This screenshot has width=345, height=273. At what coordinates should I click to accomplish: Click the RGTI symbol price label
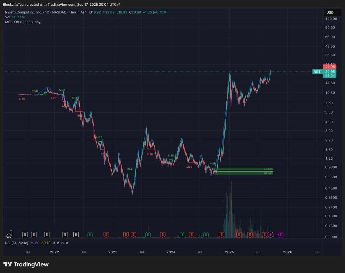tap(317, 72)
